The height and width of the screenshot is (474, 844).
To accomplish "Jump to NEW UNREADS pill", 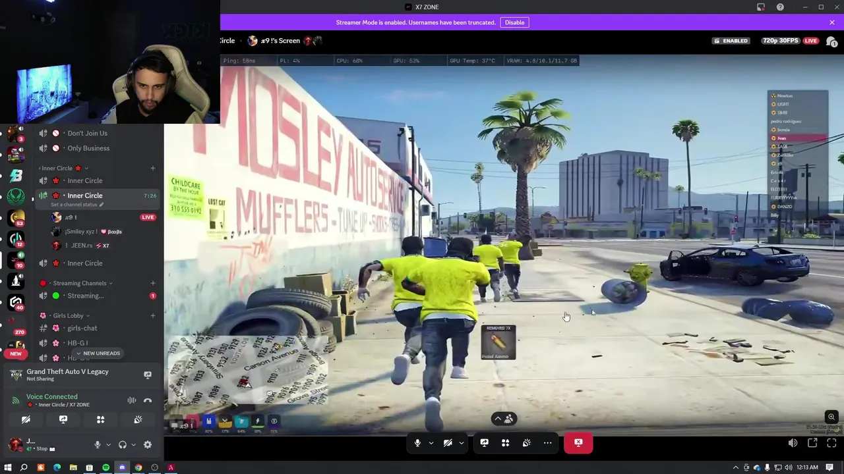I will tap(98, 354).
